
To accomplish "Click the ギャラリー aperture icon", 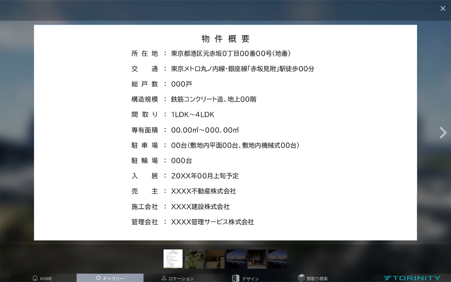I will (x=98, y=278).
